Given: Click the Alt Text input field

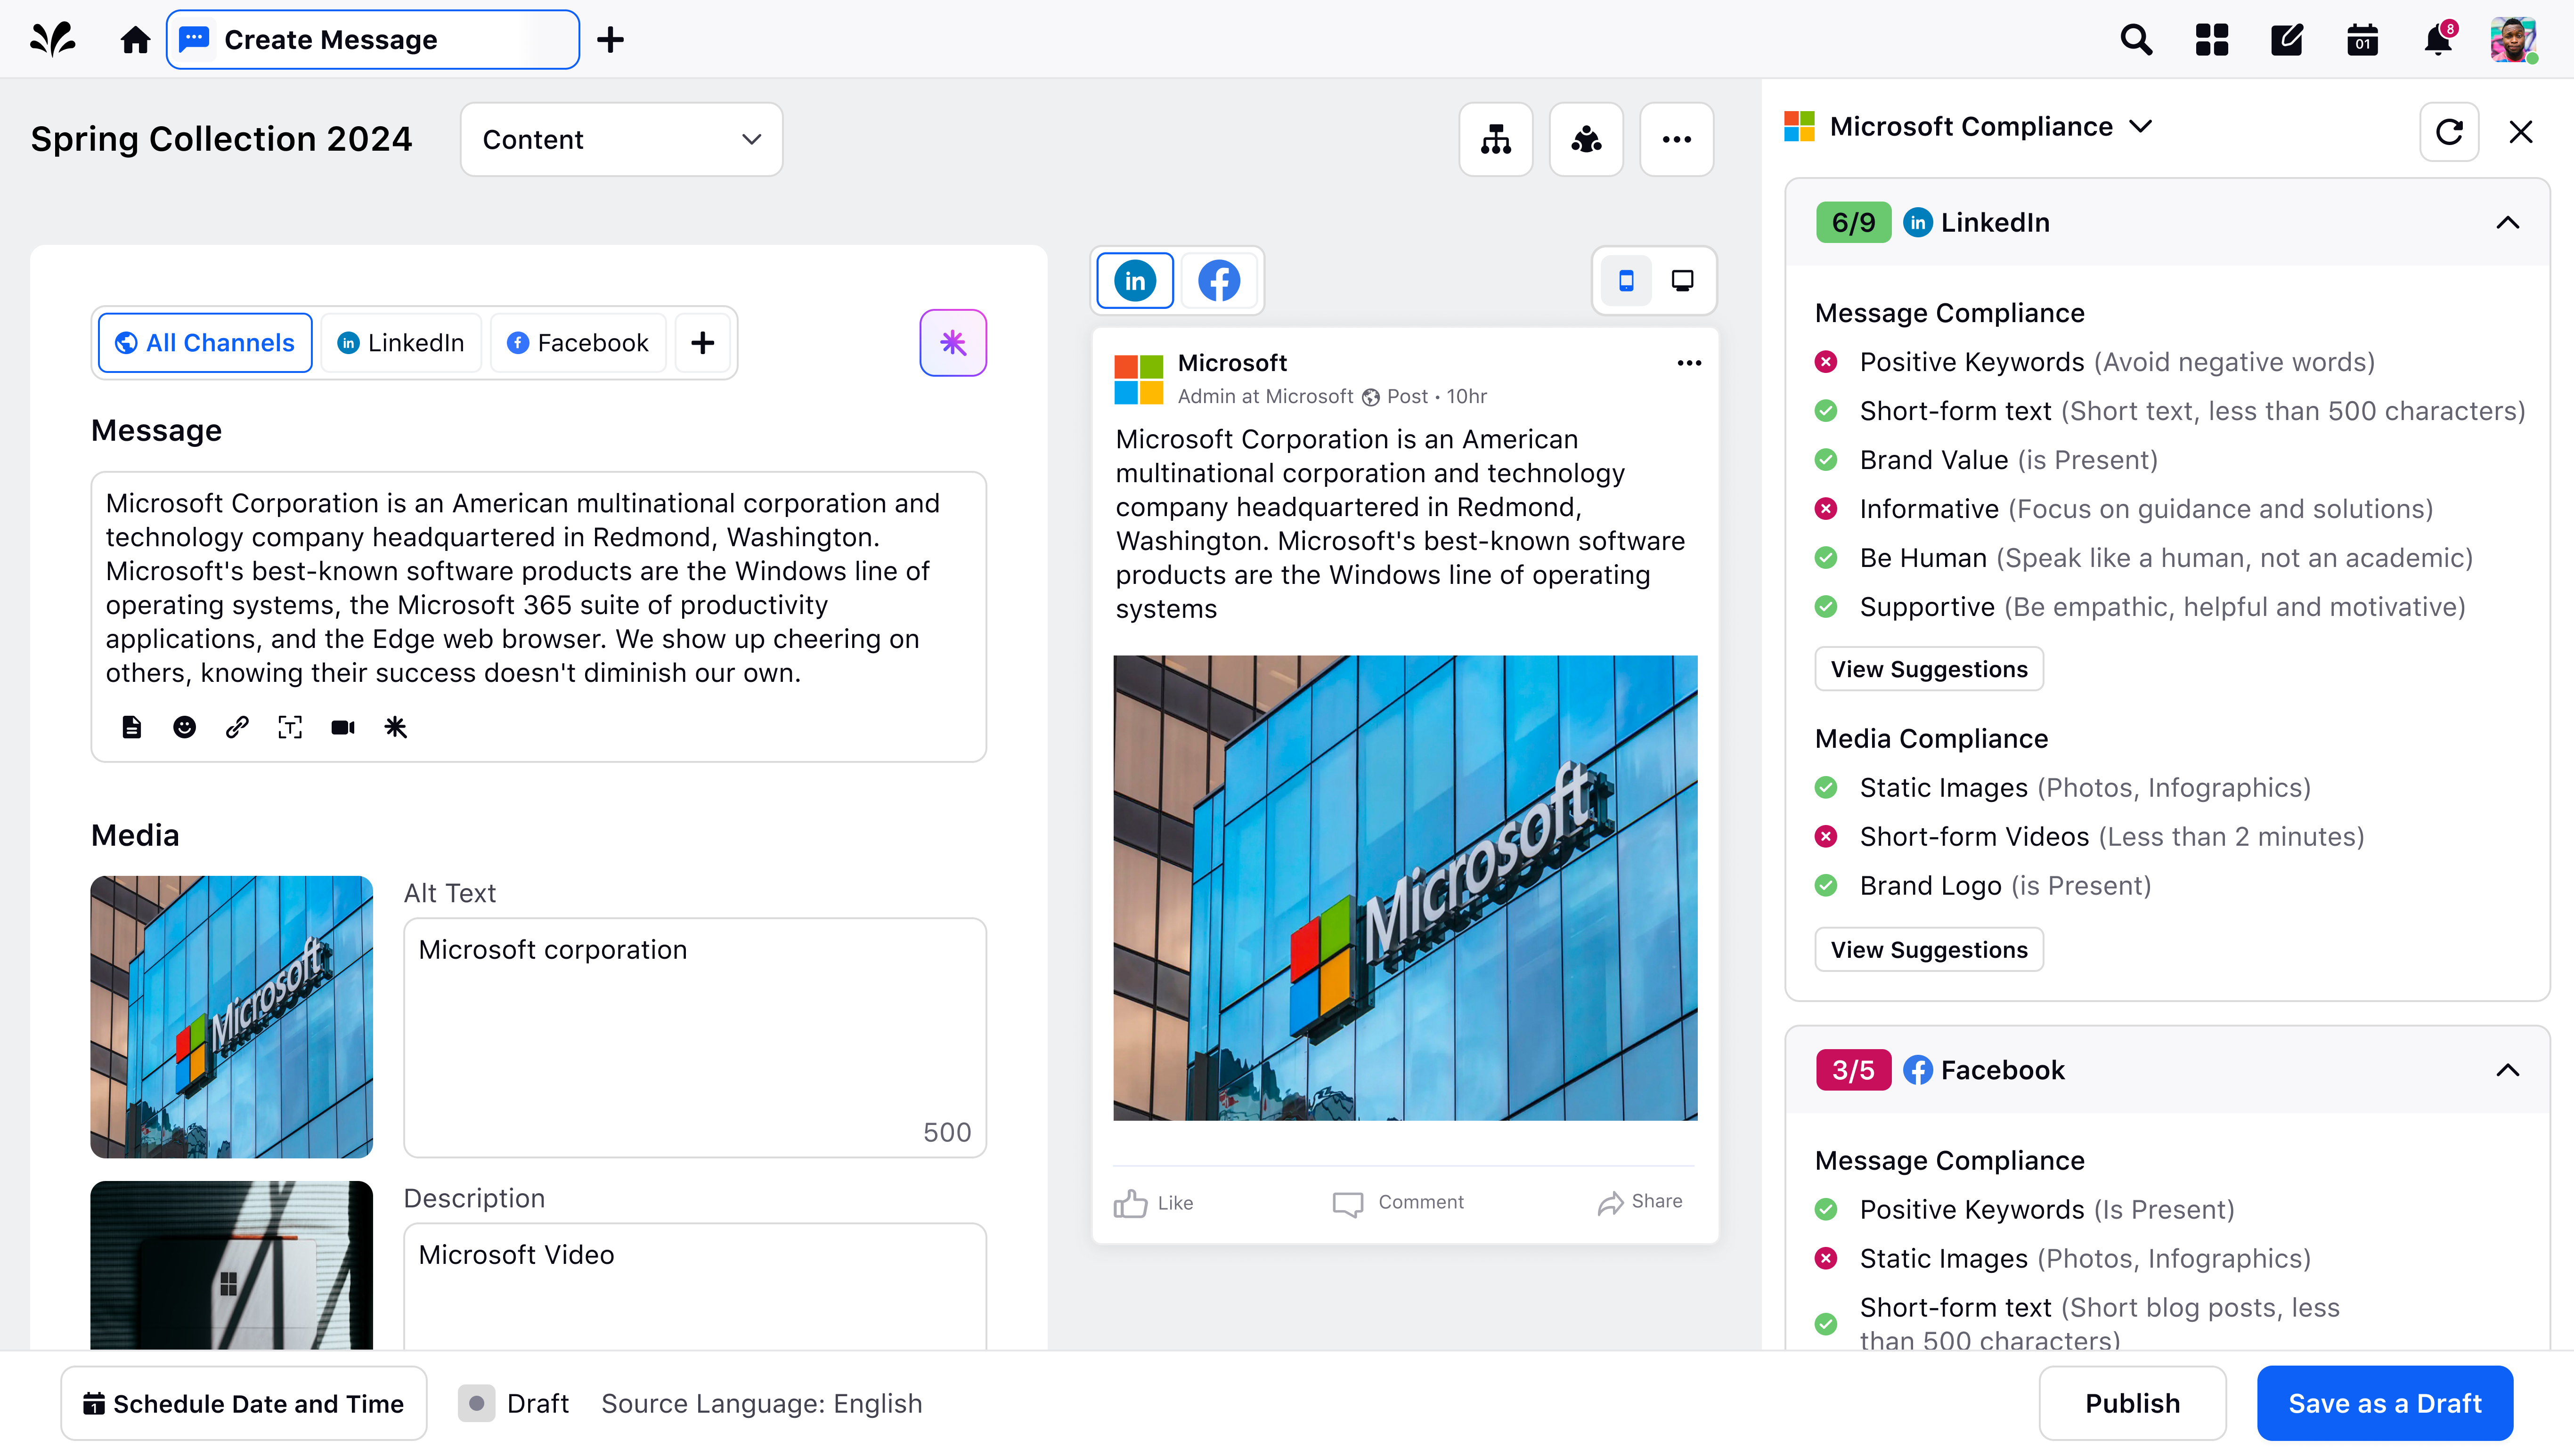Looking at the screenshot, I should click(x=693, y=1036).
